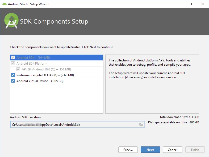
Task: Continue with the Next button
Action: click(150, 150)
